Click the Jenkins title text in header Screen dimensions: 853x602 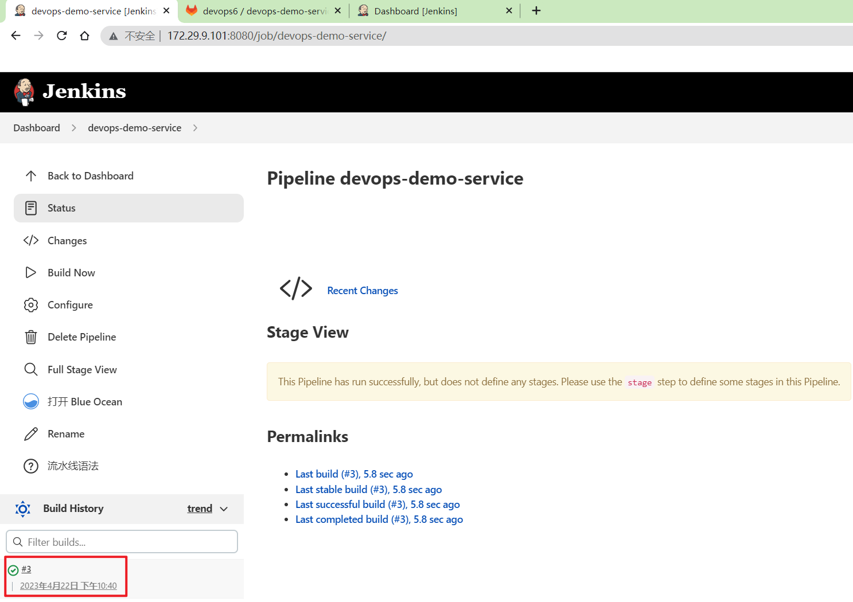pos(84,91)
